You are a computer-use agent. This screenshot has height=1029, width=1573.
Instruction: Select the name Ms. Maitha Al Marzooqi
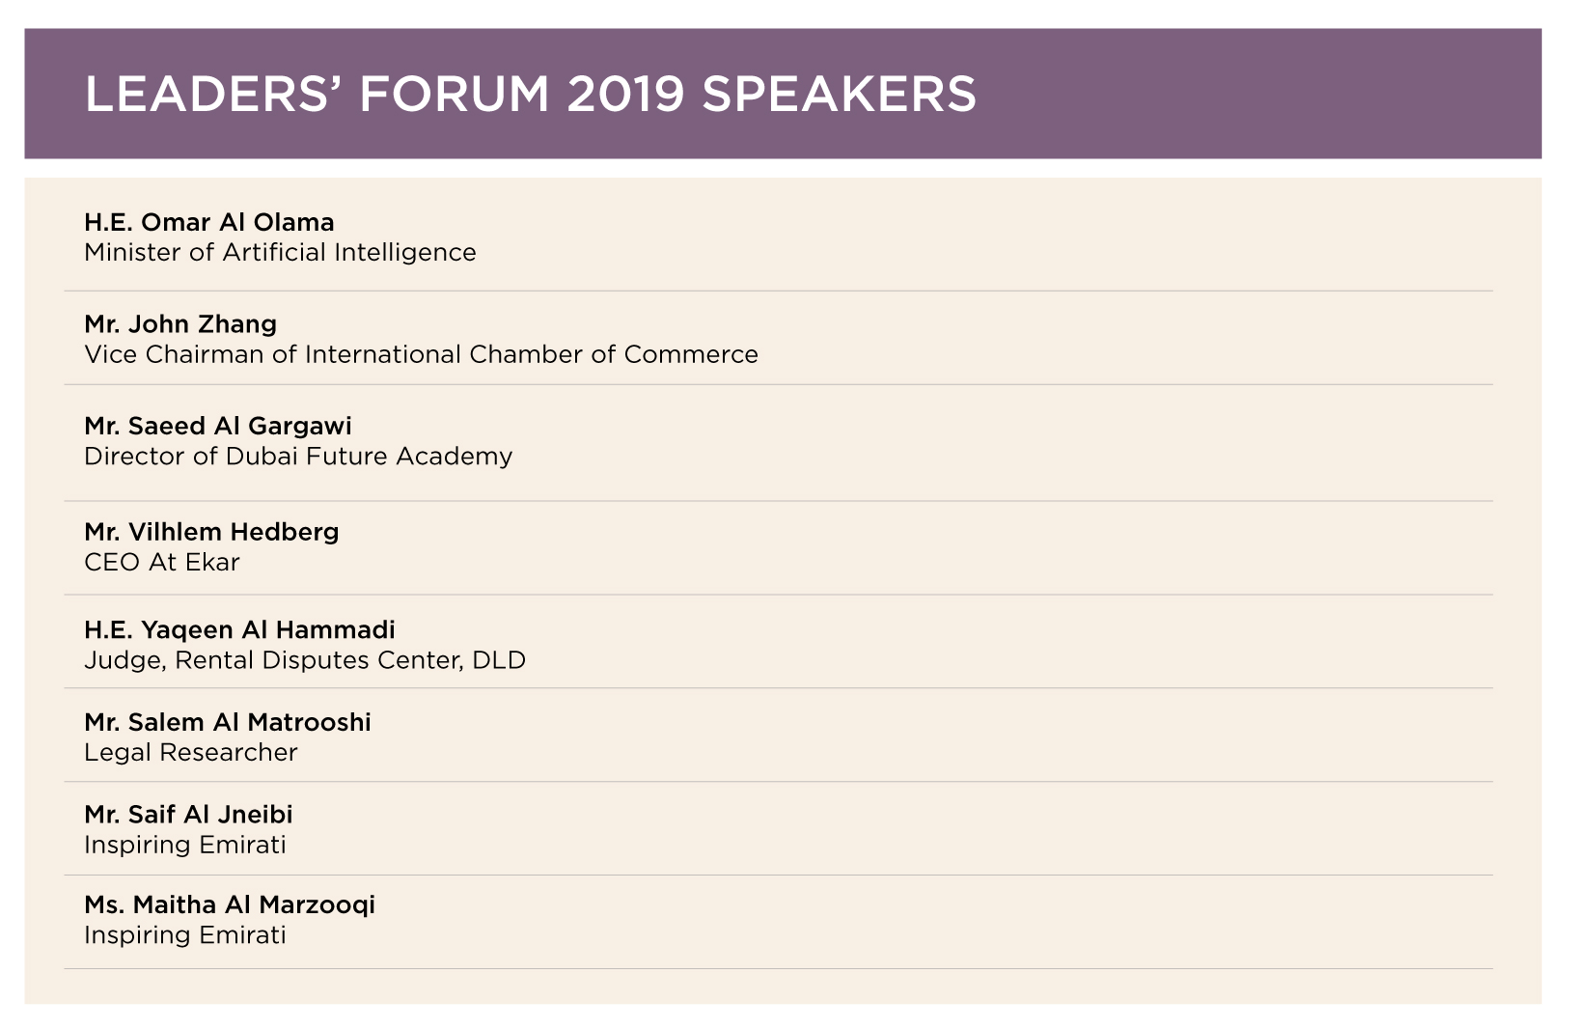click(230, 905)
